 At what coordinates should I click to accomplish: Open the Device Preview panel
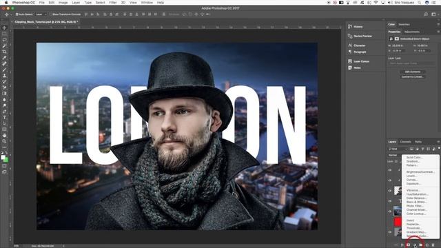[360, 36]
